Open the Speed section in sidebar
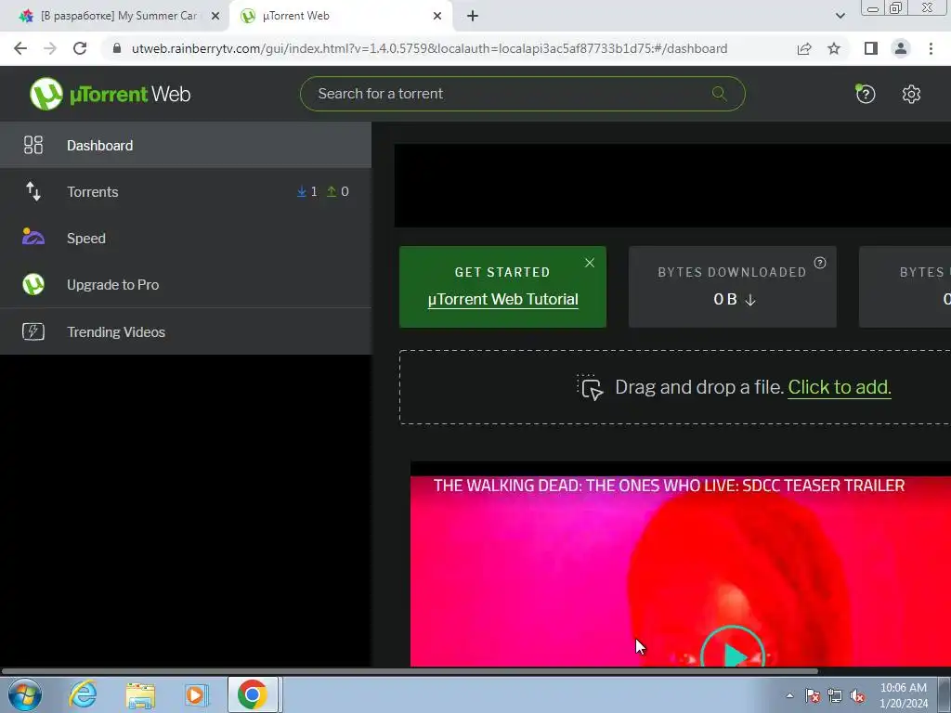 coord(186,239)
